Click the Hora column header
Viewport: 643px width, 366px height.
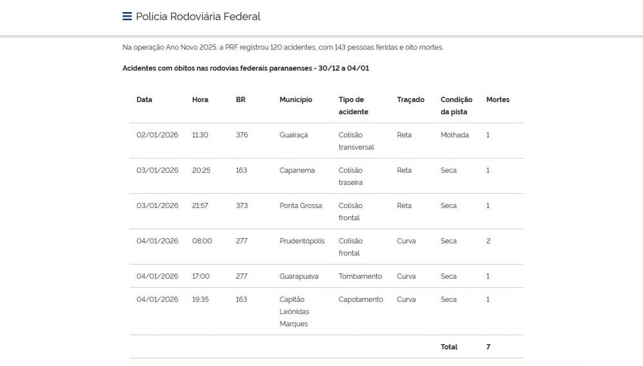point(200,100)
